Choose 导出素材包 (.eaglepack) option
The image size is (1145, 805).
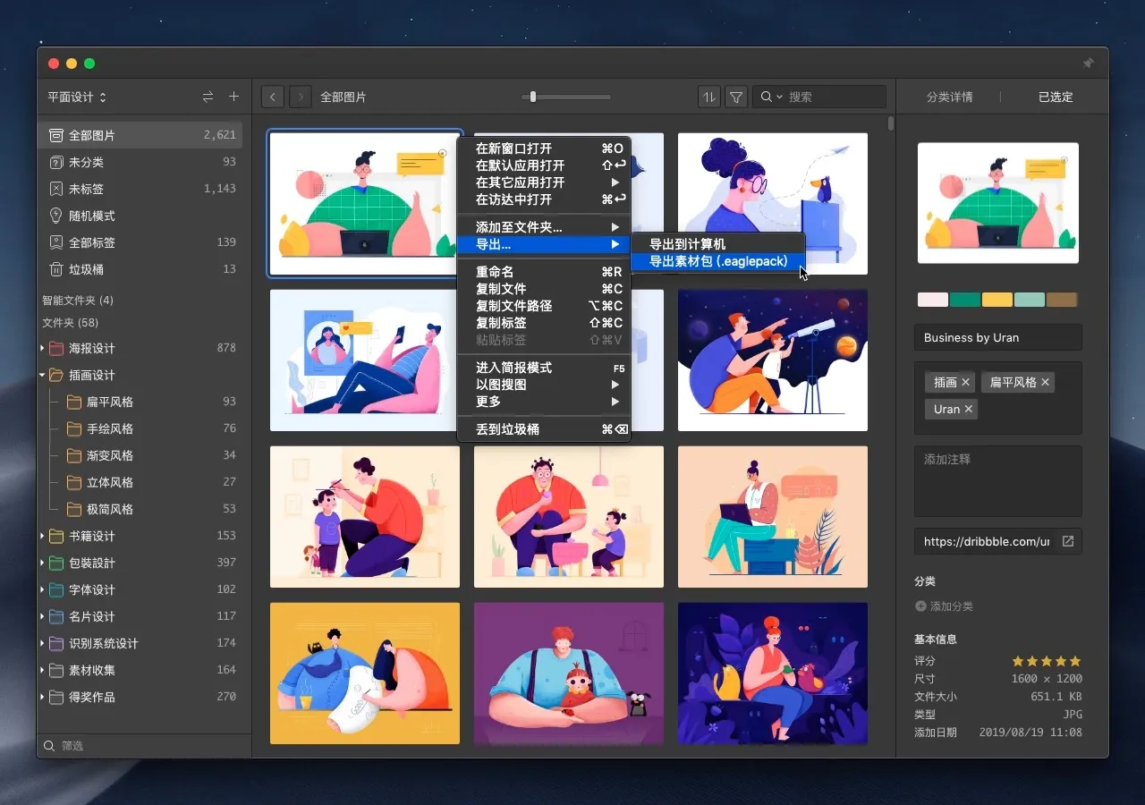tap(718, 261)
